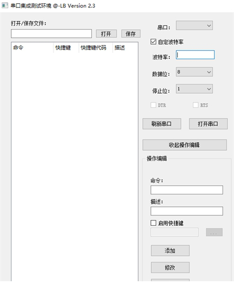The height and width of the screenshot is (292, 234).
Task: Toggle the RTS checkbox
Action: click(x=196, y=105)
